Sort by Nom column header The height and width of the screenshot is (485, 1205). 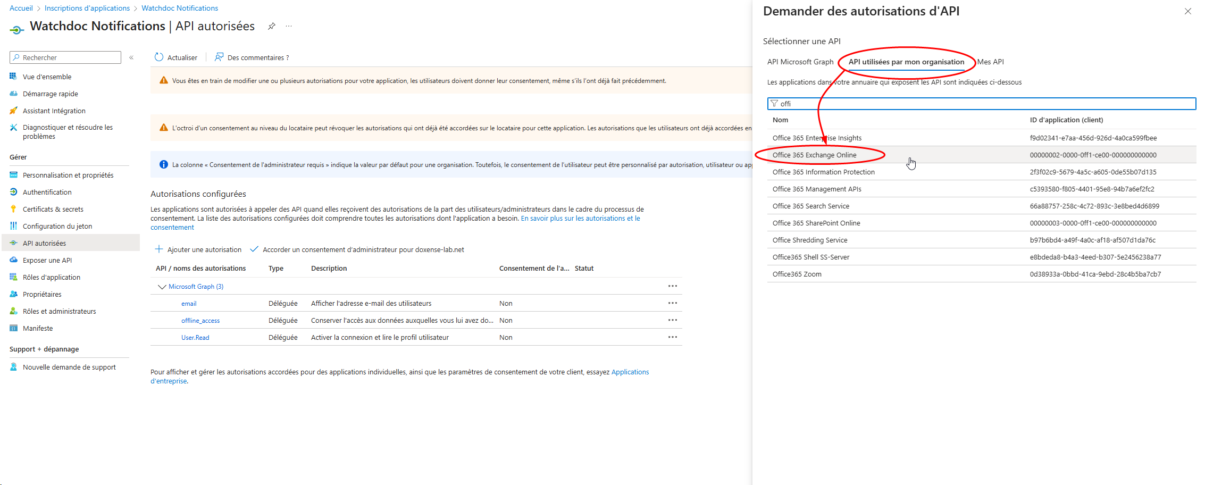click(780, 120)
